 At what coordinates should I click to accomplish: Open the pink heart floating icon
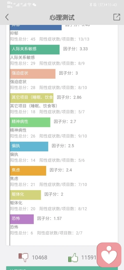[x=109, y=255]
